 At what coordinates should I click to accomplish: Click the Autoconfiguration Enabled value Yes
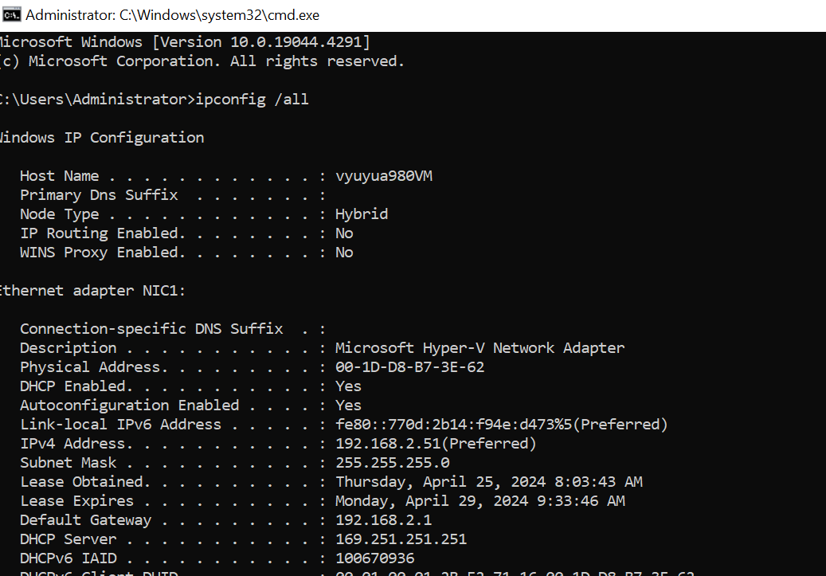(x=348, y=406)
